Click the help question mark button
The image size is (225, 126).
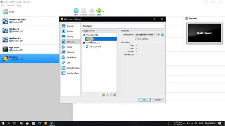tap(154, 19)
